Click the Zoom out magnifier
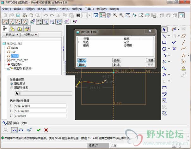Image resolution: width=191 pixels, height=149 pixels. pos(121,15)
